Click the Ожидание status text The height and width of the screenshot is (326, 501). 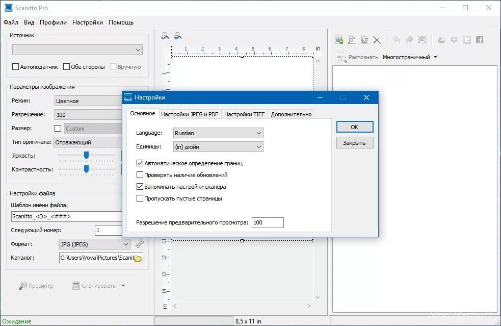pyautogui.click(x=17, y=321)
